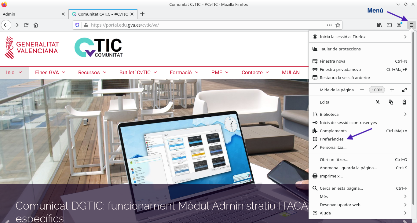Select Finestra nova
This screenshot has width=417, height=223.
(x=360, y=61)
